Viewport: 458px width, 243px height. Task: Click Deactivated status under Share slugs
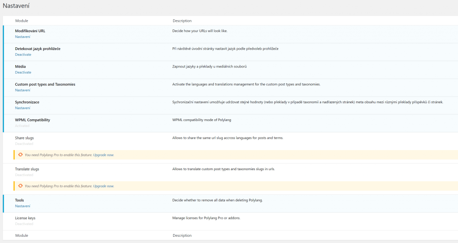click(x=24, y=144)
